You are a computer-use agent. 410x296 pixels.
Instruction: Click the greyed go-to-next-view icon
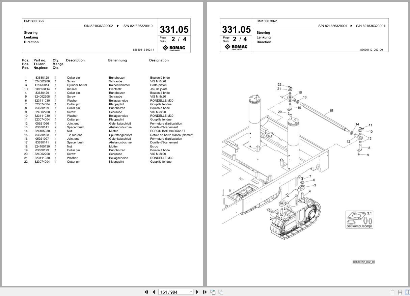tap(221, 292)
